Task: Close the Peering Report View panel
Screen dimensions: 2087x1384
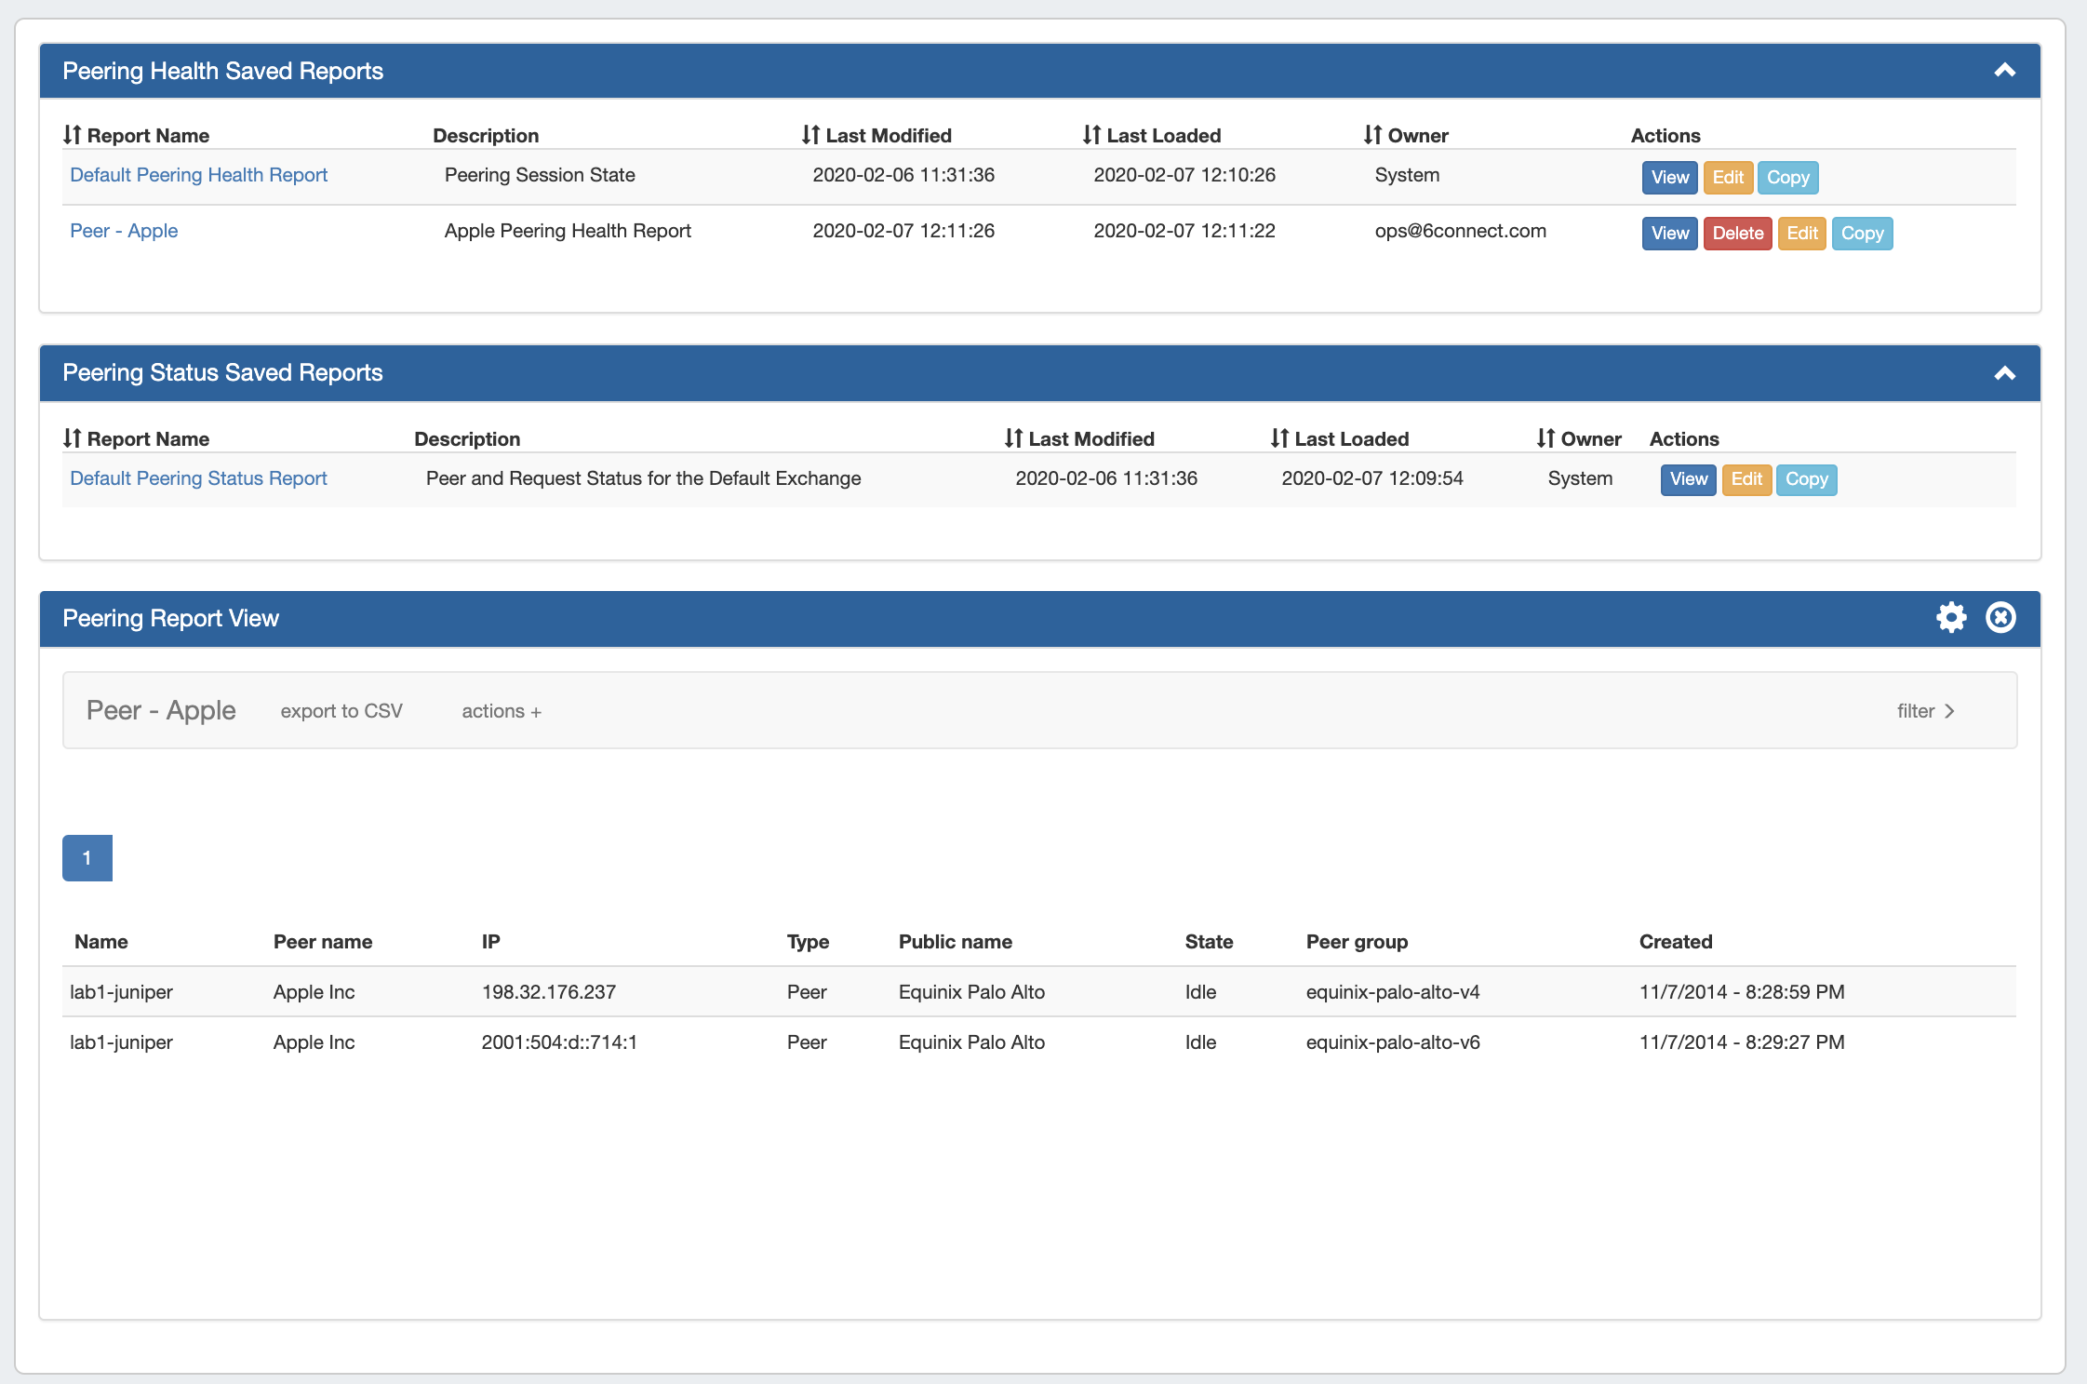Action: pyautogui.click(x=2000, y=618)
